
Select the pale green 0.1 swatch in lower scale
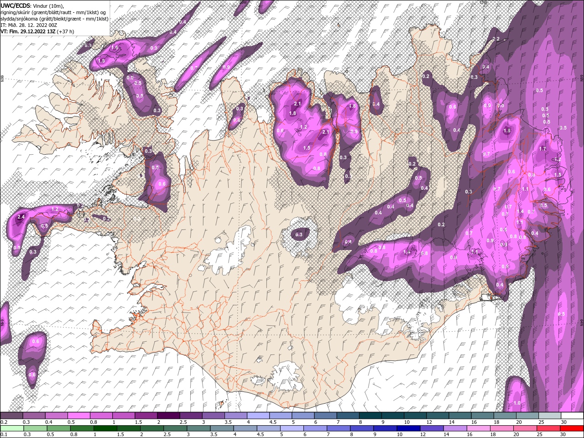click(x=12, y=428)
